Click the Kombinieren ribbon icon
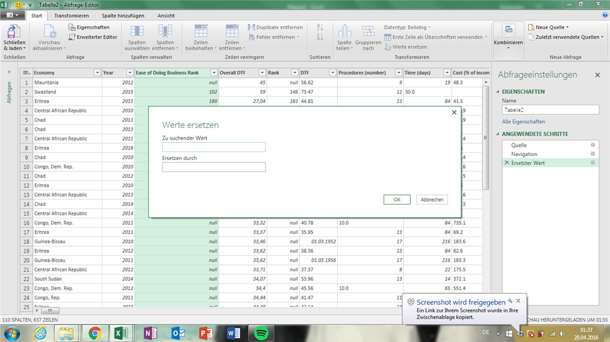Image resolution: width=610 pixels, height=342 pixels. (508, 31)
